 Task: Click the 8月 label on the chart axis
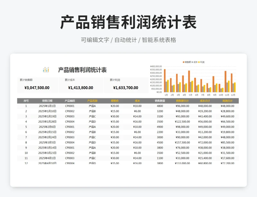click(x=208, y=95)
